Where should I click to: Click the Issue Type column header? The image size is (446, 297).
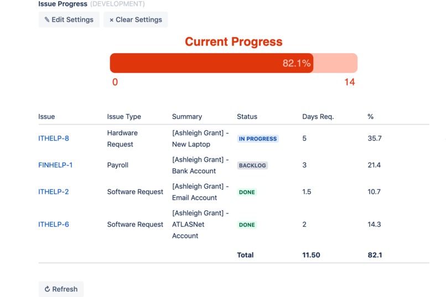(124, 117)
